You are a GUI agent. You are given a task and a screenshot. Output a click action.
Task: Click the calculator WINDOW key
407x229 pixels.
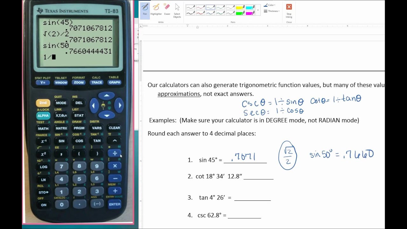[x=61, y=82]
